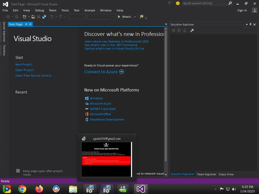Open the Undo history dropdown arrow
Image resolution: width=259 pixels, height=194 pixels.
click(56, 17)
